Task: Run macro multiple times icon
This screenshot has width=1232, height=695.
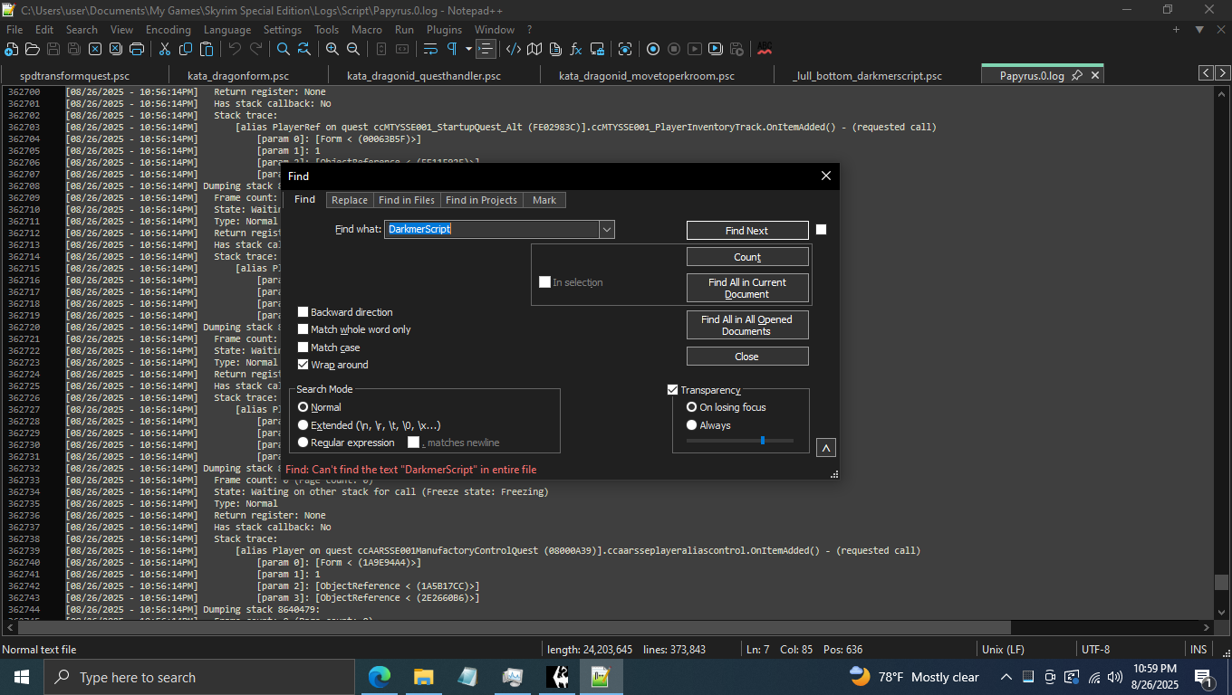Action: coord(715,49)
